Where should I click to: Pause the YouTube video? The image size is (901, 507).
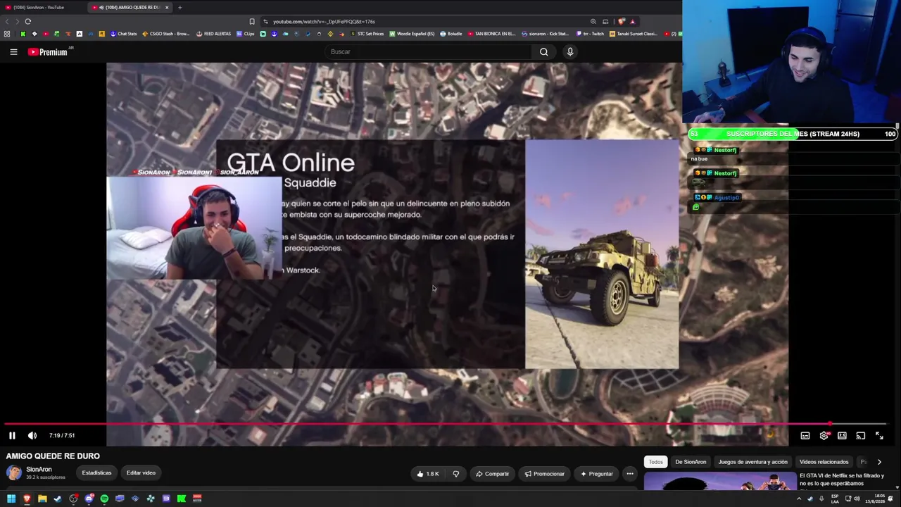[12, 436]
